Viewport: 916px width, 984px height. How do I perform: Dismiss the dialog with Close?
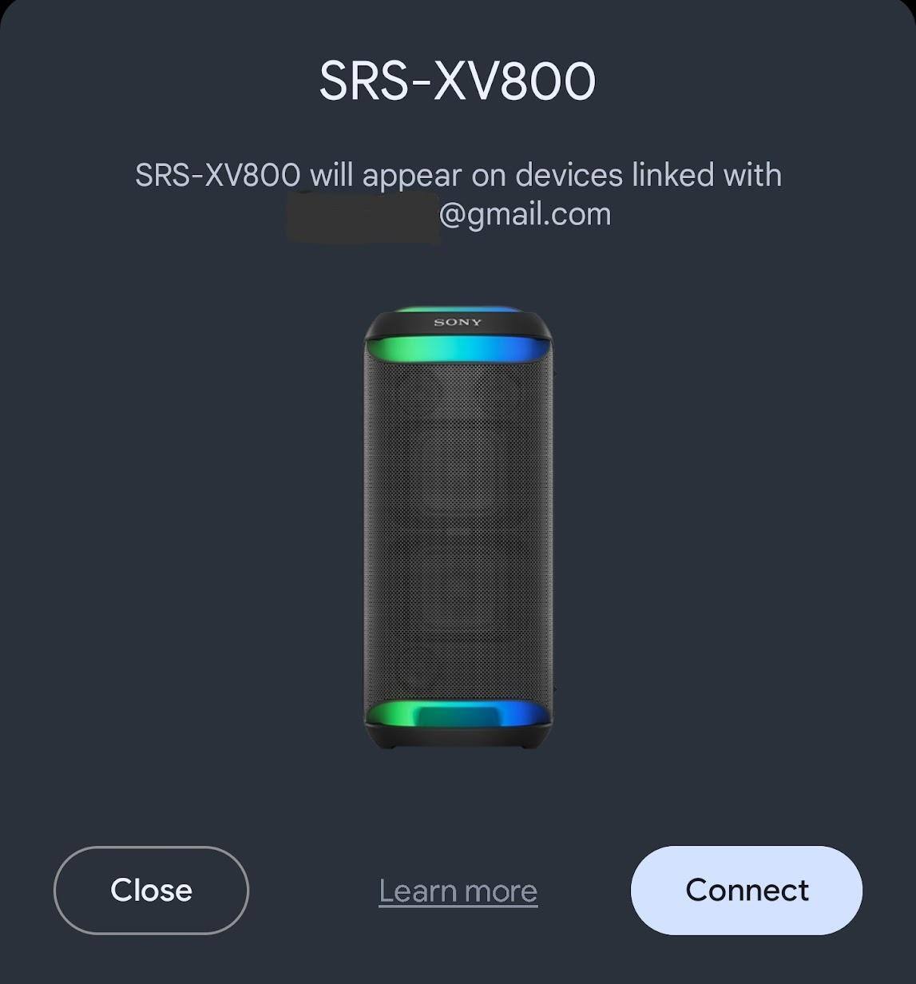coord(151,890)
